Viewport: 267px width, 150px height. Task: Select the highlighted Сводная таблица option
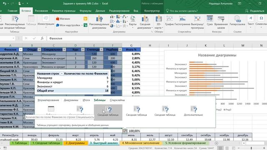[108, 112]
